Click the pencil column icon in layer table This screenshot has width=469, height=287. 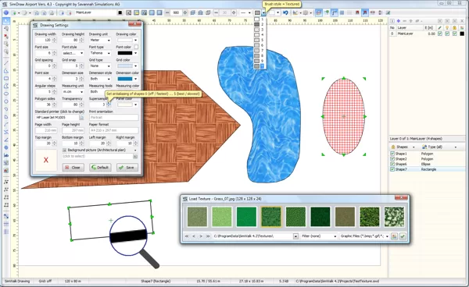(x=439, y=28)
